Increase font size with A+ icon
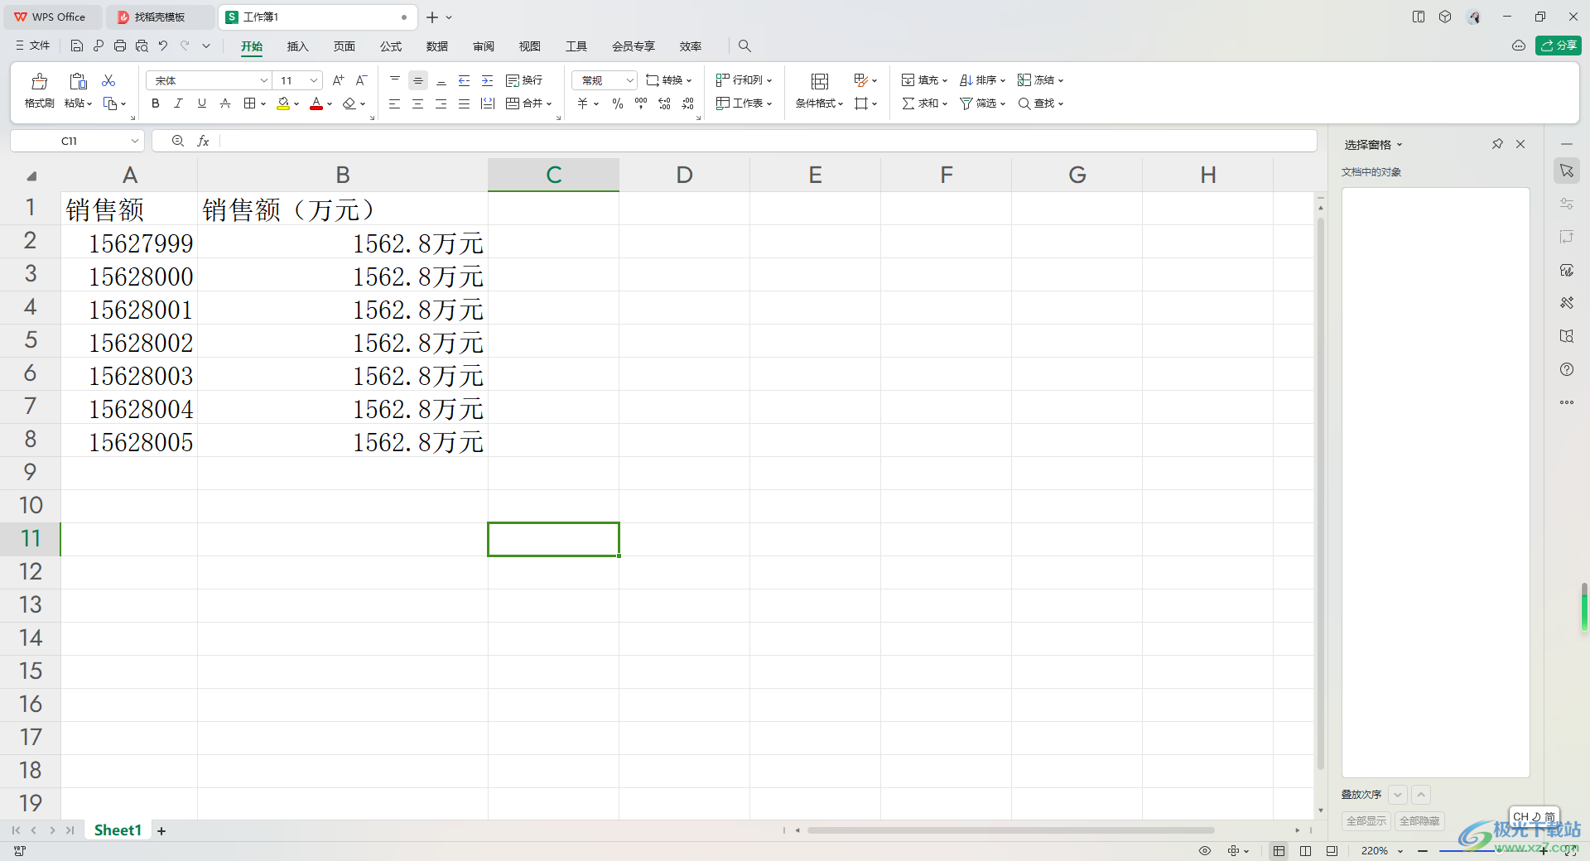 point(338,80)
